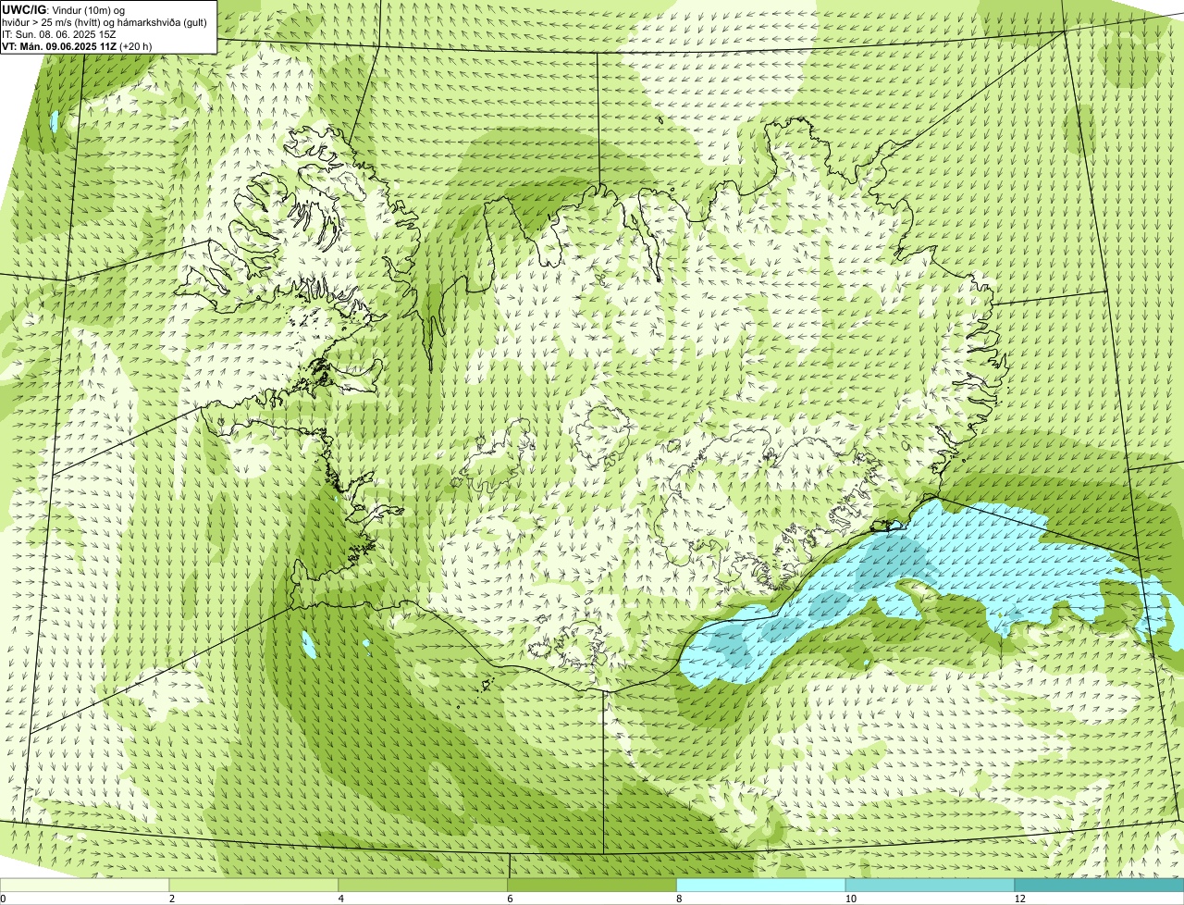1184x905 pixels.
Task: Click the '6' label under the color scale
Action: (510, 899)
